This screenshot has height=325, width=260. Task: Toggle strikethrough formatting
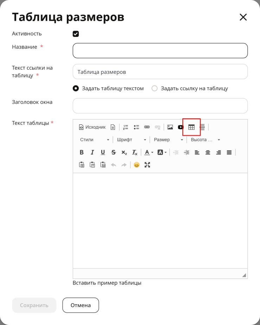113,152
